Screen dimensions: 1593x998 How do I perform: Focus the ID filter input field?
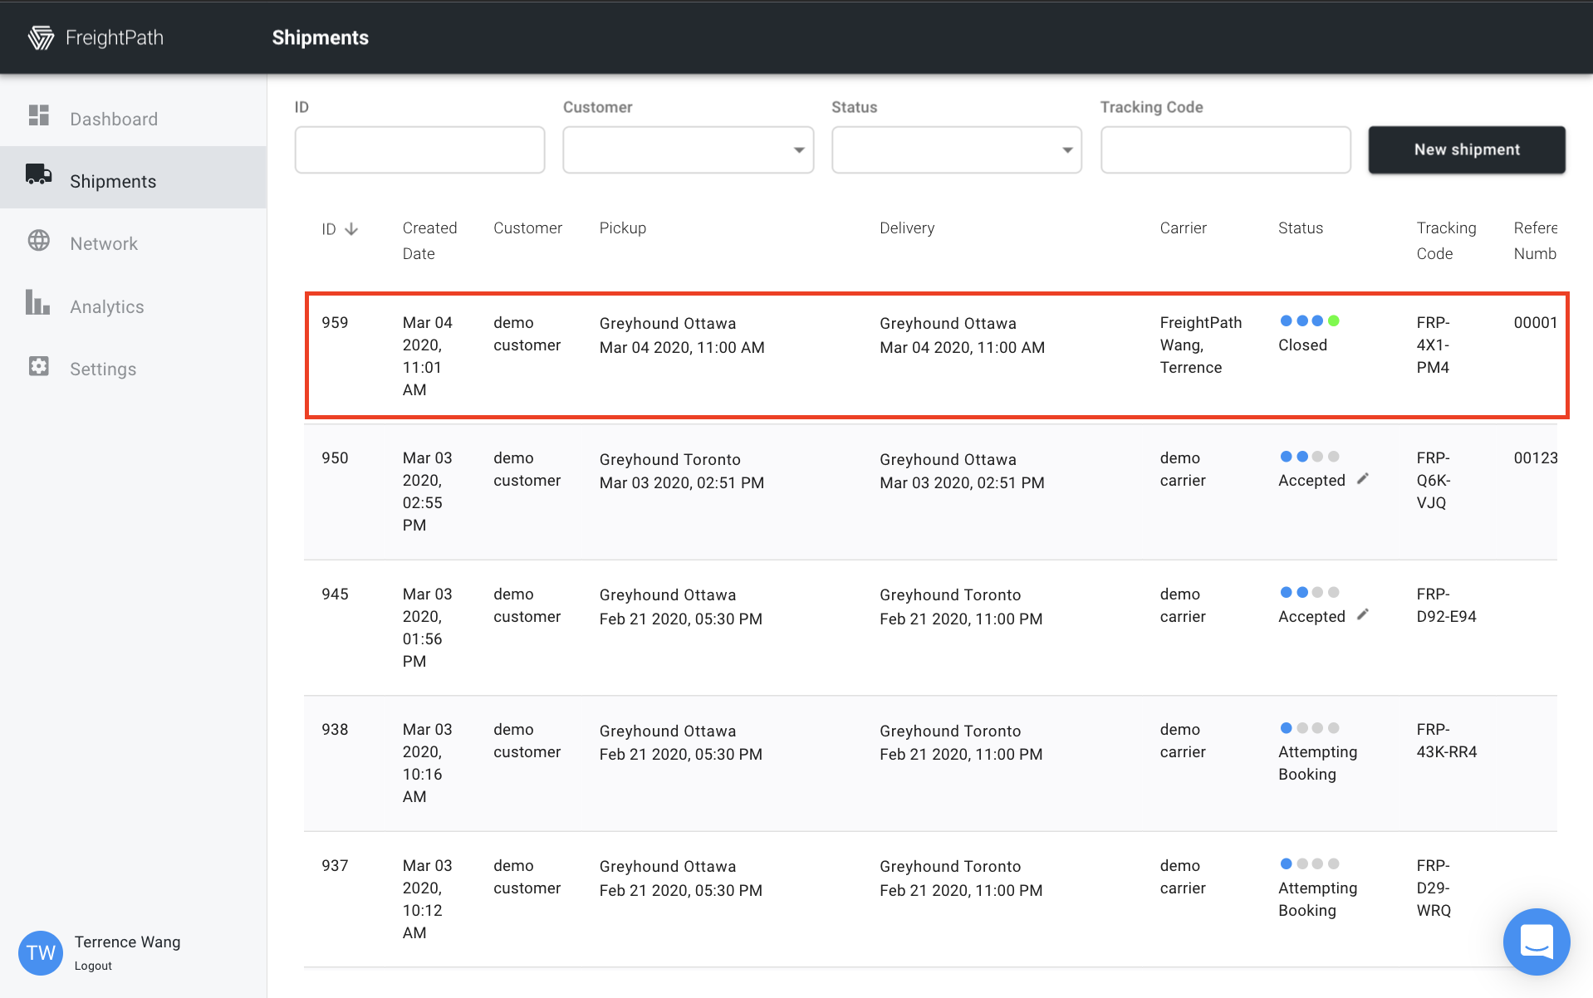pyautogui.click(x=420, y=150)
